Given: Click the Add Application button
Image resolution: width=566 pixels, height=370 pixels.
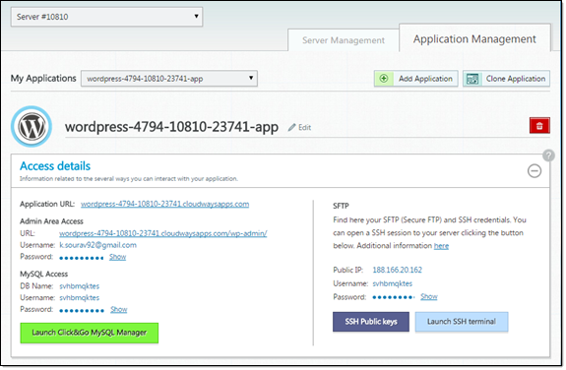Looking at the screenshot, I should pyautogui.click(x=416, y=79).
